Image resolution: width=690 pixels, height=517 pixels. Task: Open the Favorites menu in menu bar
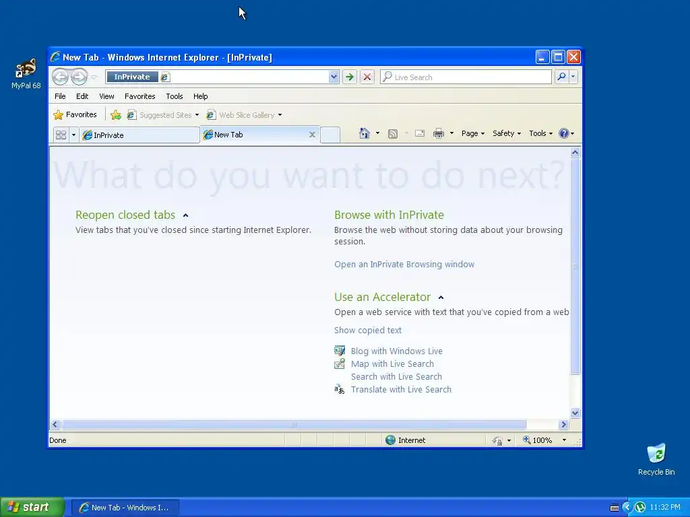tap(140, 96)
